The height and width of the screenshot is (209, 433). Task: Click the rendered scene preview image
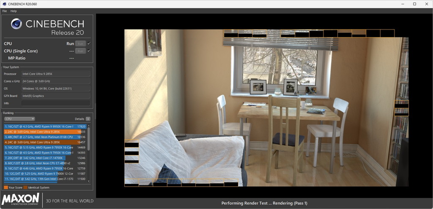tap(266, 108)
